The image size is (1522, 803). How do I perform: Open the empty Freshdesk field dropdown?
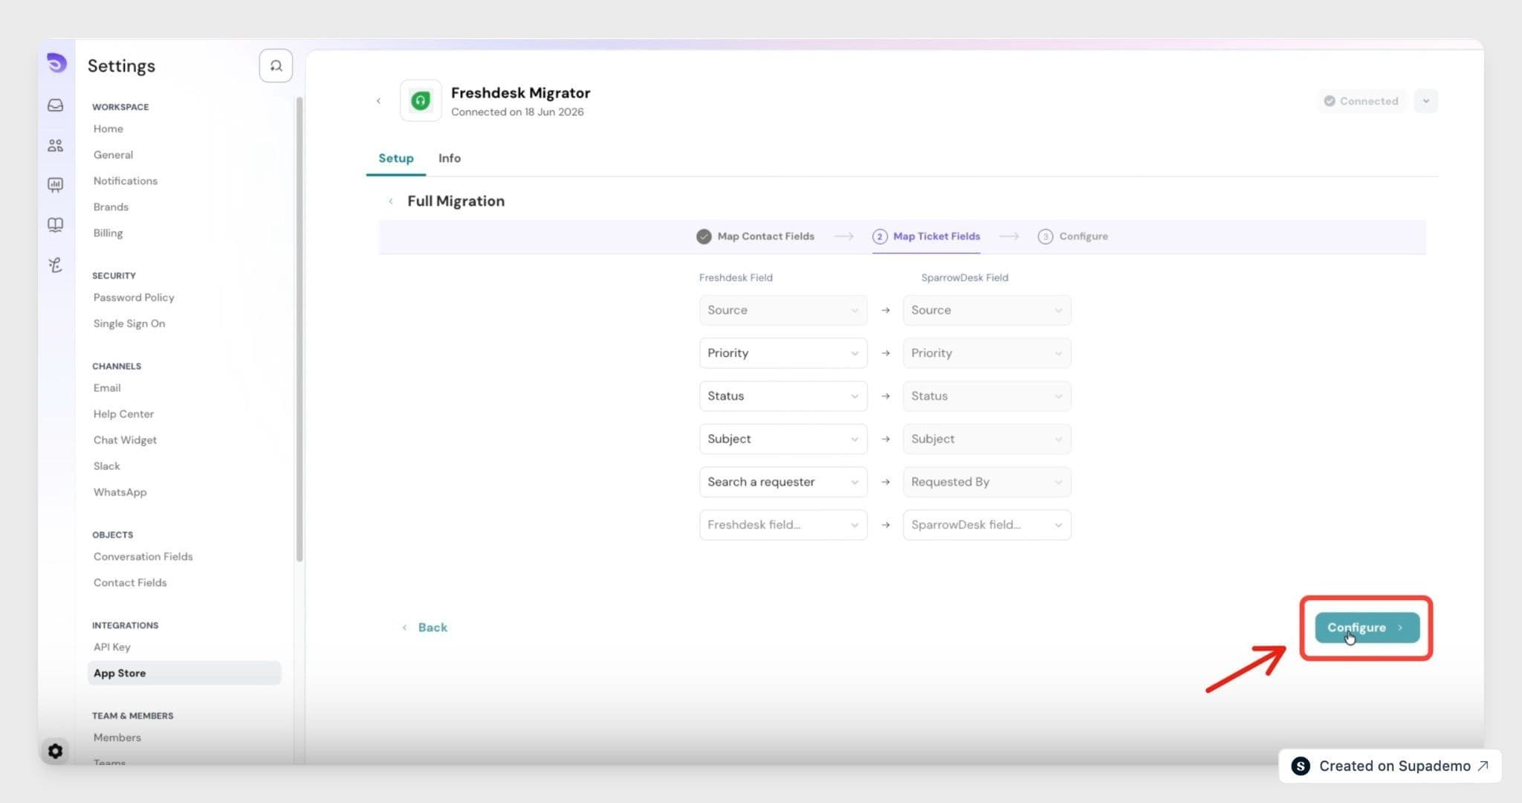tap(783, 525)
